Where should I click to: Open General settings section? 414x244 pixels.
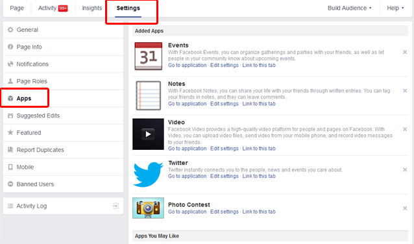(x=63, y=30)
